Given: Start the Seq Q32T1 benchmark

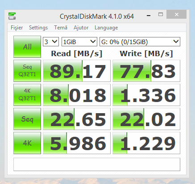Looking at the screenshot, I should click(x=27, y=71).
